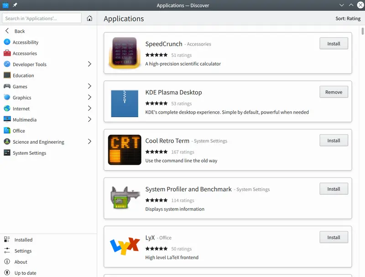
Task: Open the SpeedCrunch title
Action: click(164, 44)
